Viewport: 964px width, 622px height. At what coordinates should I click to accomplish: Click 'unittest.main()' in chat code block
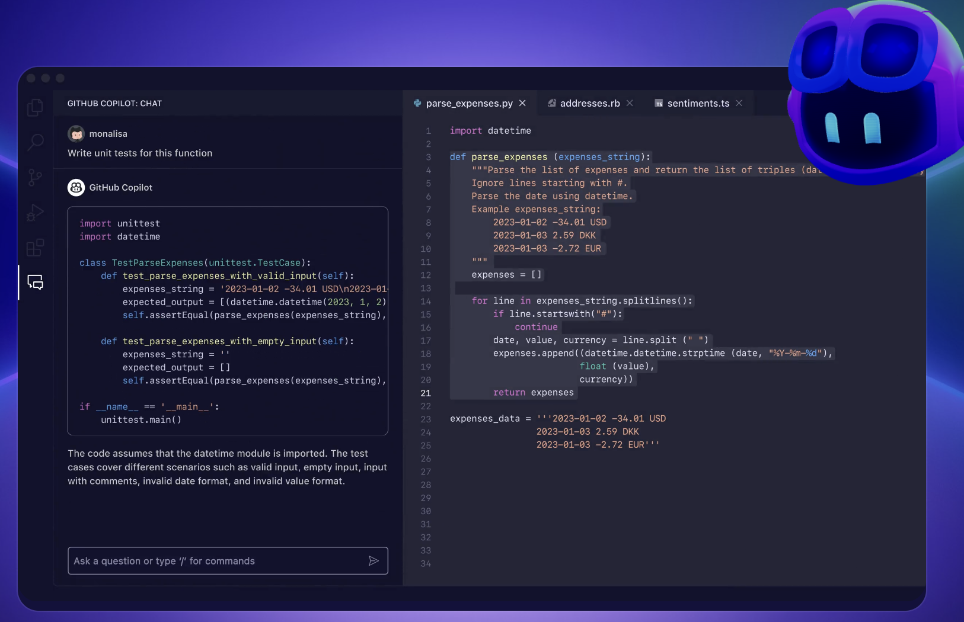click(141, 420)
